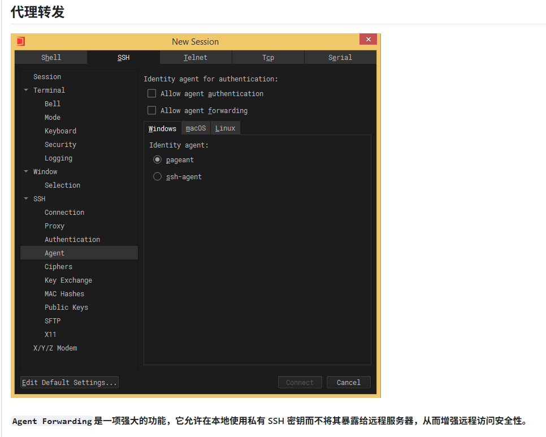Collapse the Terminal tree node arrow
Screen dimensions: 546x437
[26, 90]
